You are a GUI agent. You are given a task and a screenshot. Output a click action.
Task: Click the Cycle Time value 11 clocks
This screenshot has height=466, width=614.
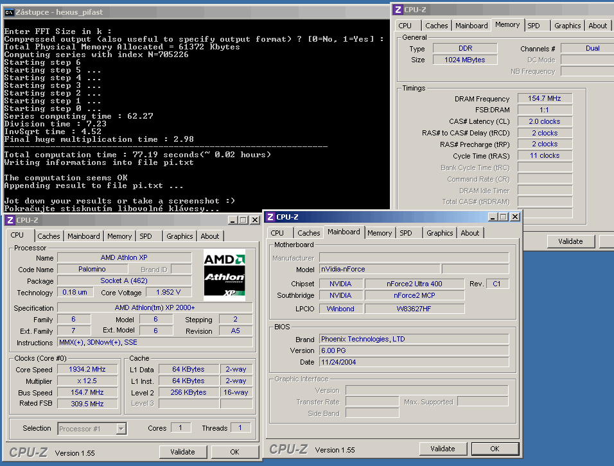pos(545,155)
